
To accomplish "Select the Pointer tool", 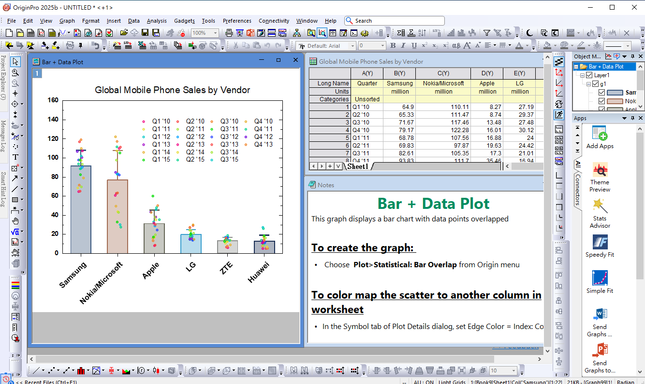I will pyautogui.click(x=15, y=62).
